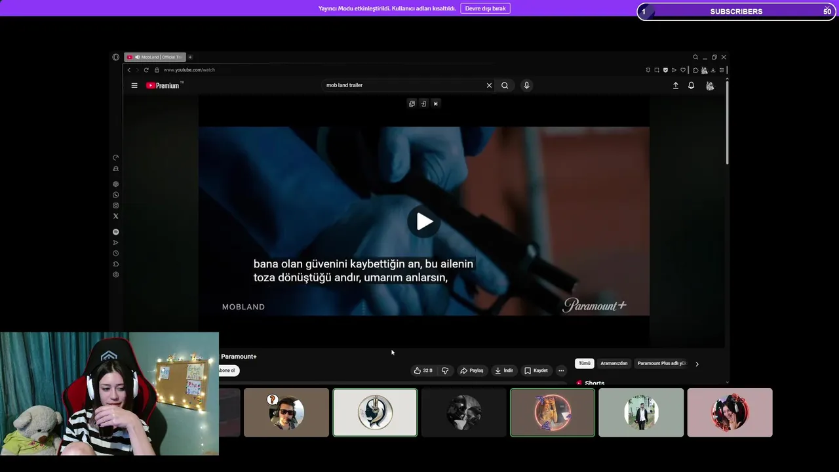Open WhatsApp in the Opera sidebar

point(116,195)
